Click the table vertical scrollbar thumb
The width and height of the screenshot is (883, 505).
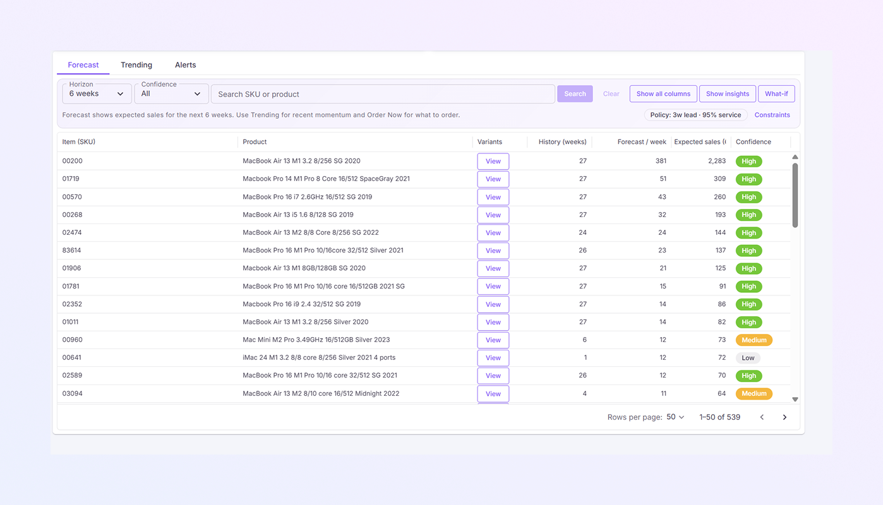pos(795,194)
